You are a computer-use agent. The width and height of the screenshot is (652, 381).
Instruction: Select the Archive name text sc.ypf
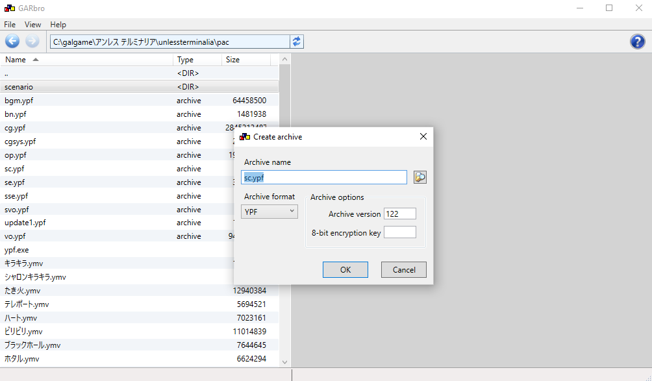click(253, 177)
